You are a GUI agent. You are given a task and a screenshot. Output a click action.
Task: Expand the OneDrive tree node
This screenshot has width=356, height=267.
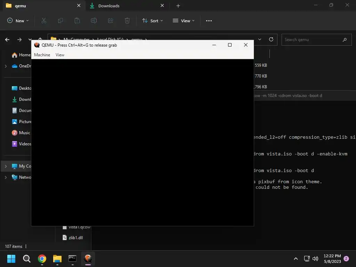point(6,66)
